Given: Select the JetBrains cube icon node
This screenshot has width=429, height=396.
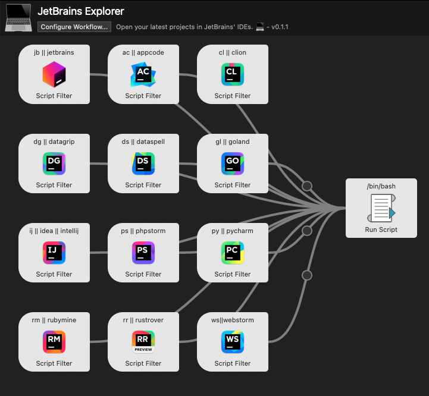Looking at the screenshot, I should click(54, 74).
